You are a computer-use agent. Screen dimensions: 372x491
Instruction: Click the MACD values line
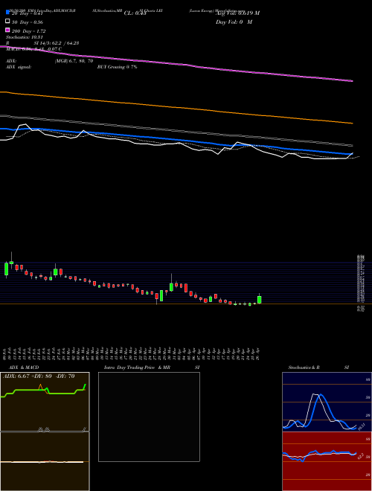(x=33, y=49)
